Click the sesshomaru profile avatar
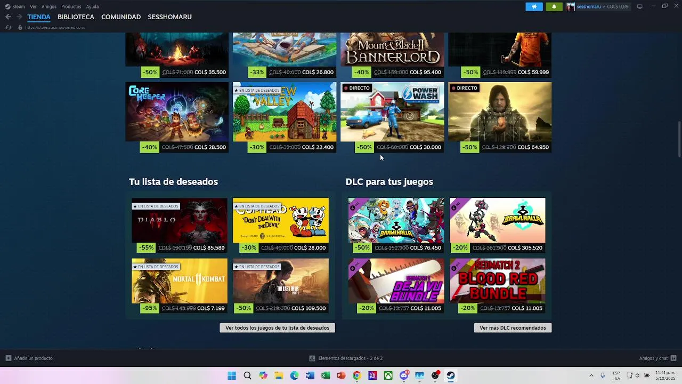Viewport: 682px width, 384px height. [x=571, y=6]
